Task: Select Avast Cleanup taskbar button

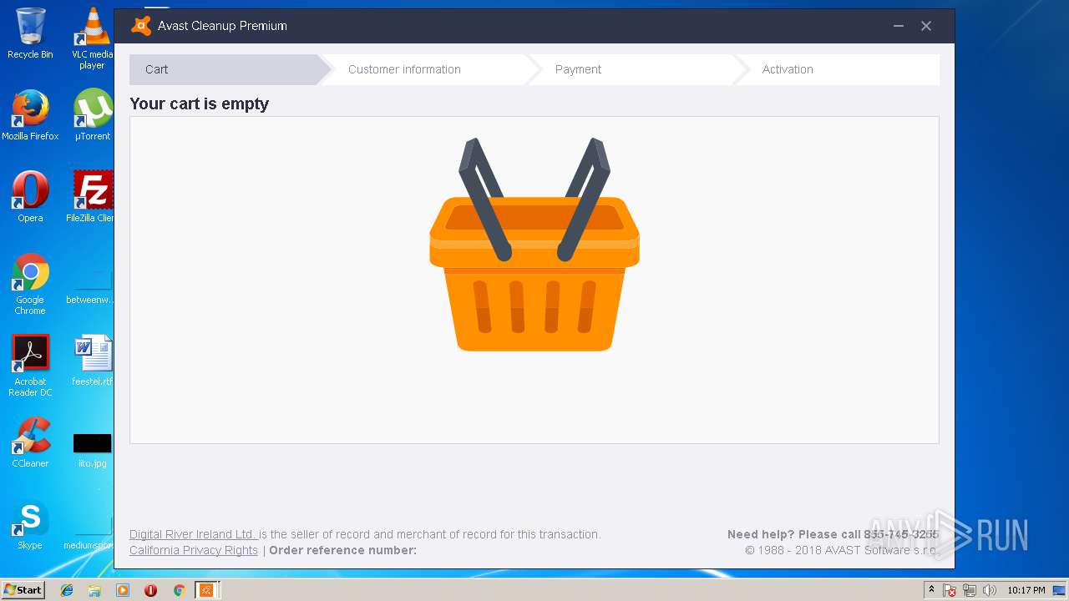Action: coord(207,590)
